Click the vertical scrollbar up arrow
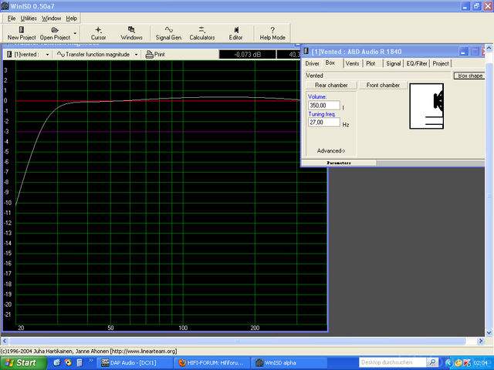The image size is (494, 370). coord(489,48)
